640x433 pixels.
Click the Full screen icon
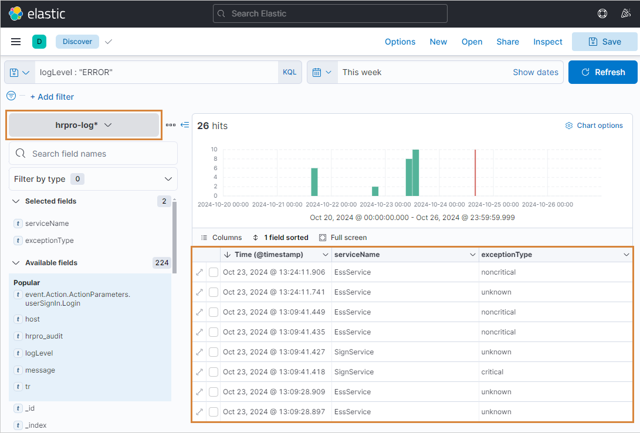(323, 238)
